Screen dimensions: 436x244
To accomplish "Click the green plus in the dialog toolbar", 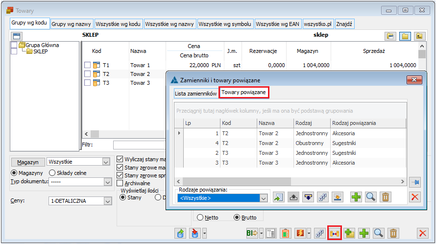I will [356, 197].
